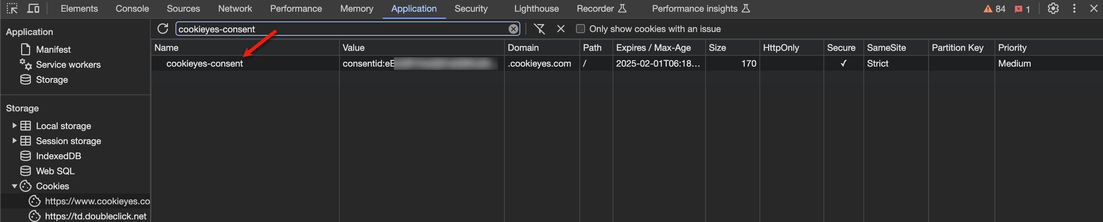Expand the Session storage tree item
The width and height of the screenshot is (1103, 222).
click(x=14, y=140)
